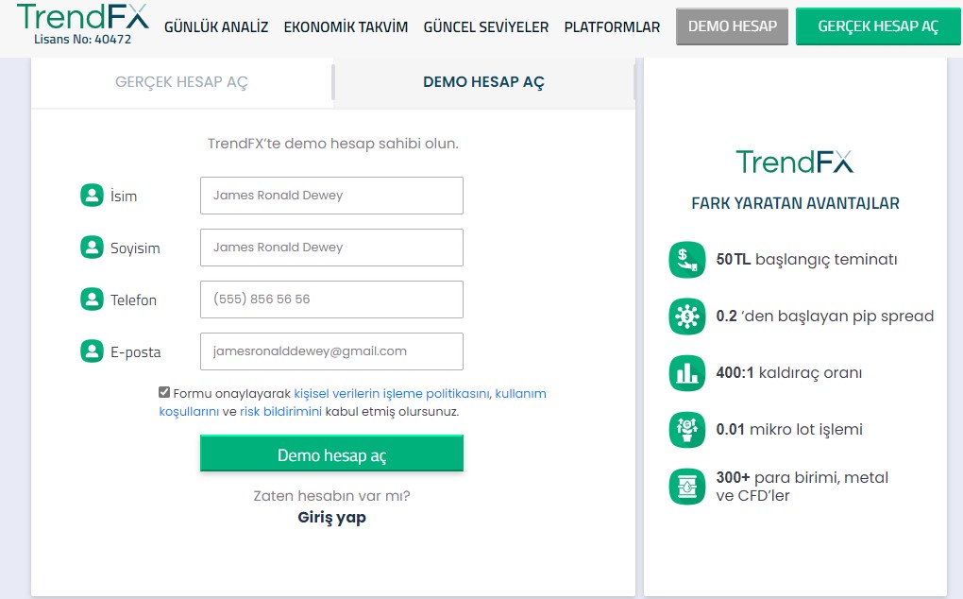
Task: Open the PLATFORMLAR menu item
Action: pos(613,27)
